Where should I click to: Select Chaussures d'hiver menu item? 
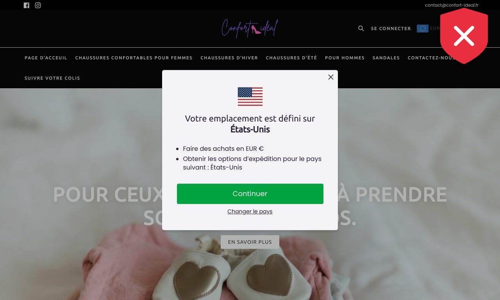coord(229,58)
